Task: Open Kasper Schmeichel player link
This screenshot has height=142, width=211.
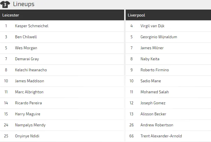Action: [x=32, y=26]
